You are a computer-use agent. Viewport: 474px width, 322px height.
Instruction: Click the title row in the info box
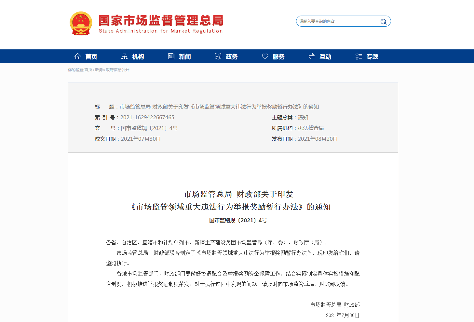tap(207, 107)
